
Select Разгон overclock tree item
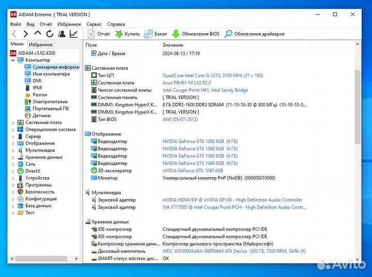(36, 95)
